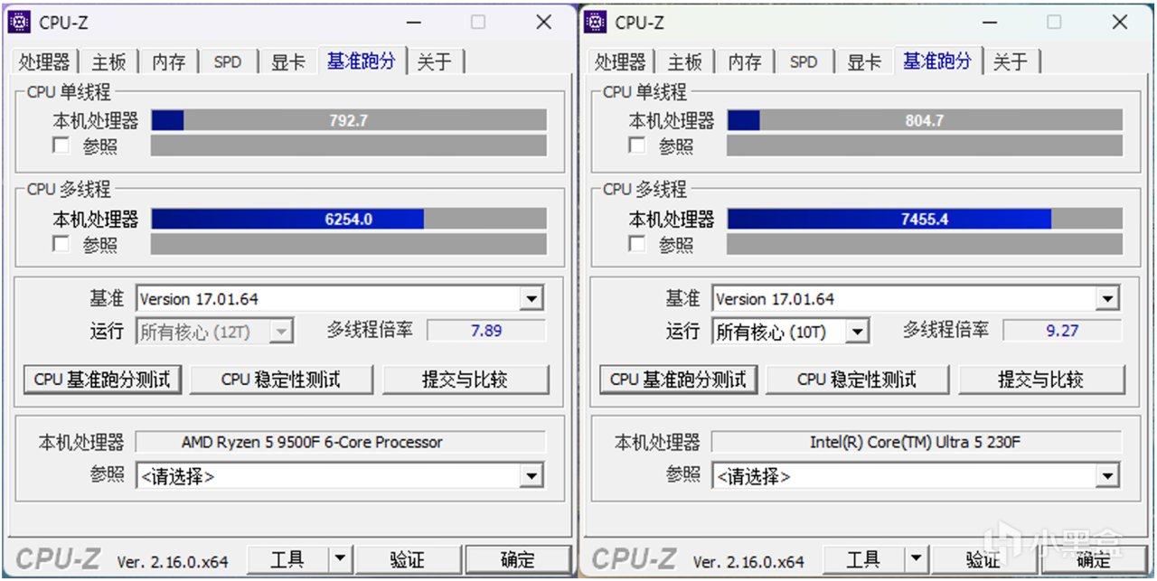
Task: Minimize the left CPU-Z window
Action: point(413,23)
